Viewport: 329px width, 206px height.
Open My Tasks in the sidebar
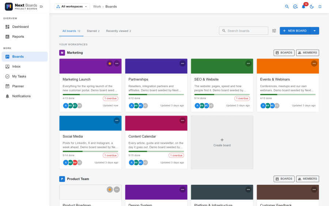click(25, 76)
